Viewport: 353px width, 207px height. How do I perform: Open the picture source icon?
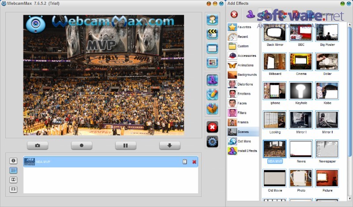pyautogui.click(x=212, y=63)
